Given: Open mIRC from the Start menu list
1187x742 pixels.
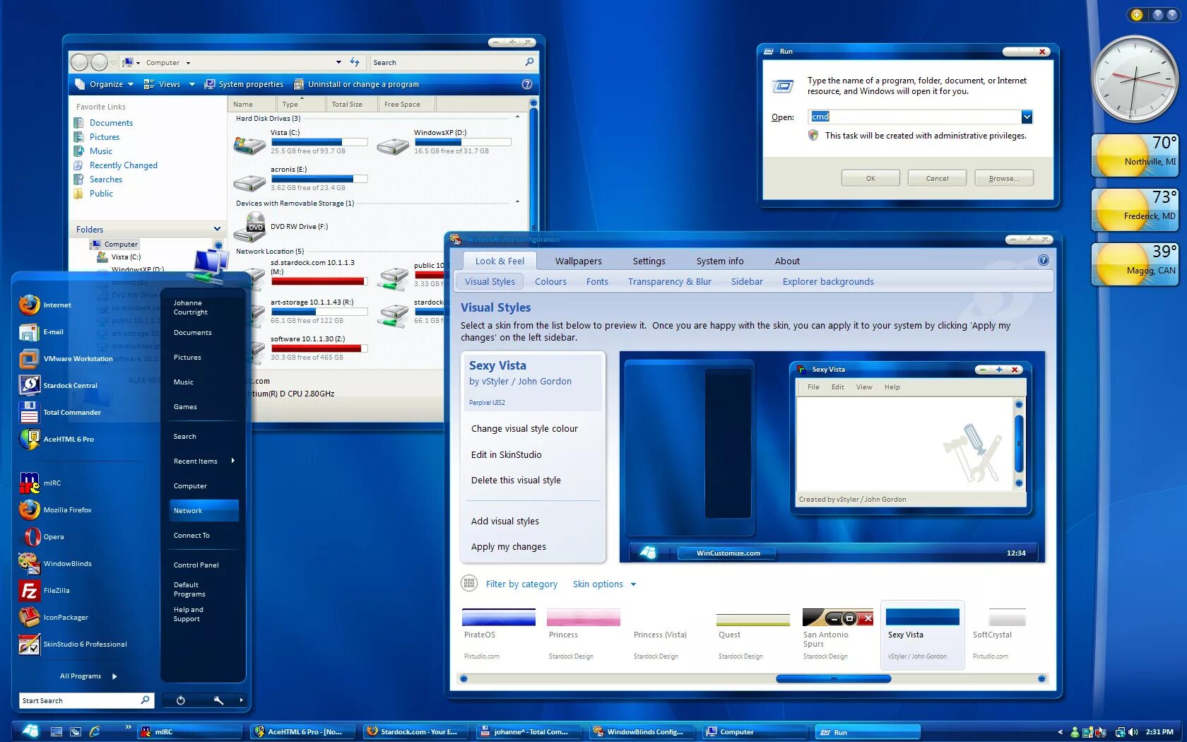Looking at the screenshot, I should click(40, 483).
